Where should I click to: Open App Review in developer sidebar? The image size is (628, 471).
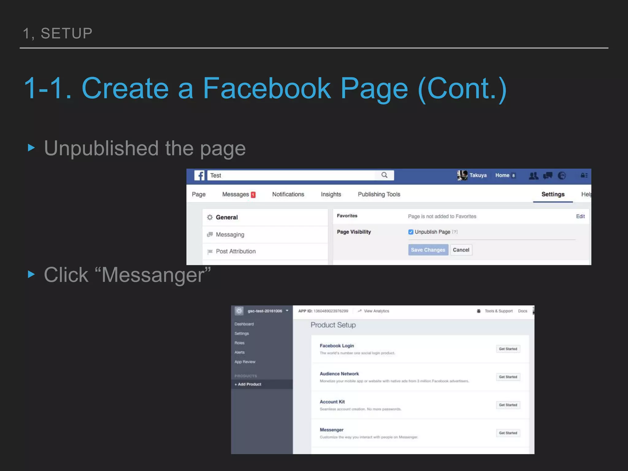245,362
